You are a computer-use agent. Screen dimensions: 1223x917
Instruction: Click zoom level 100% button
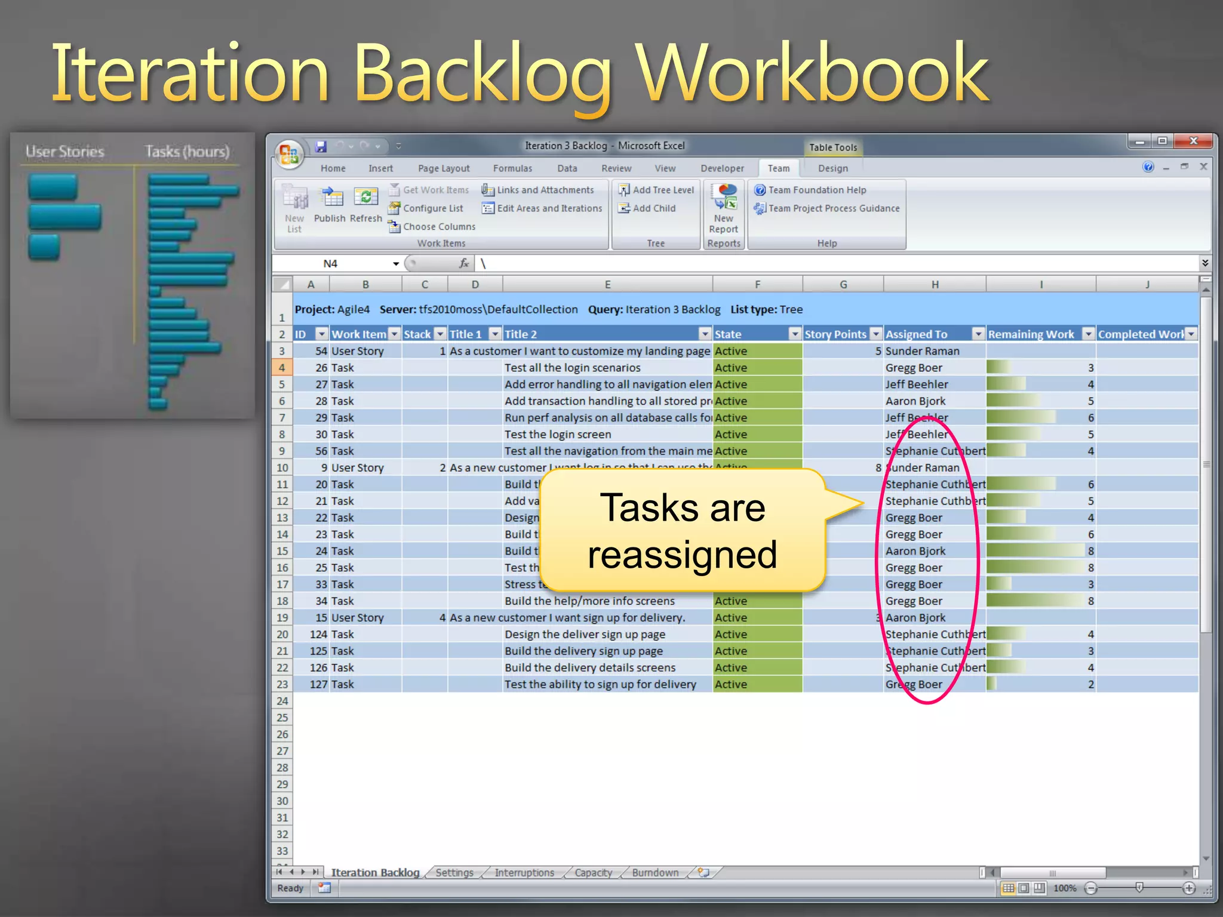coord(1064,888)
